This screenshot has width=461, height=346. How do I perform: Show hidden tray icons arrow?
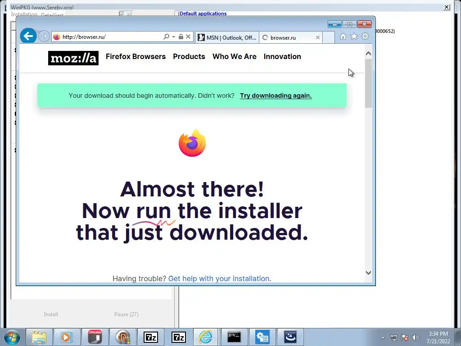383,337
